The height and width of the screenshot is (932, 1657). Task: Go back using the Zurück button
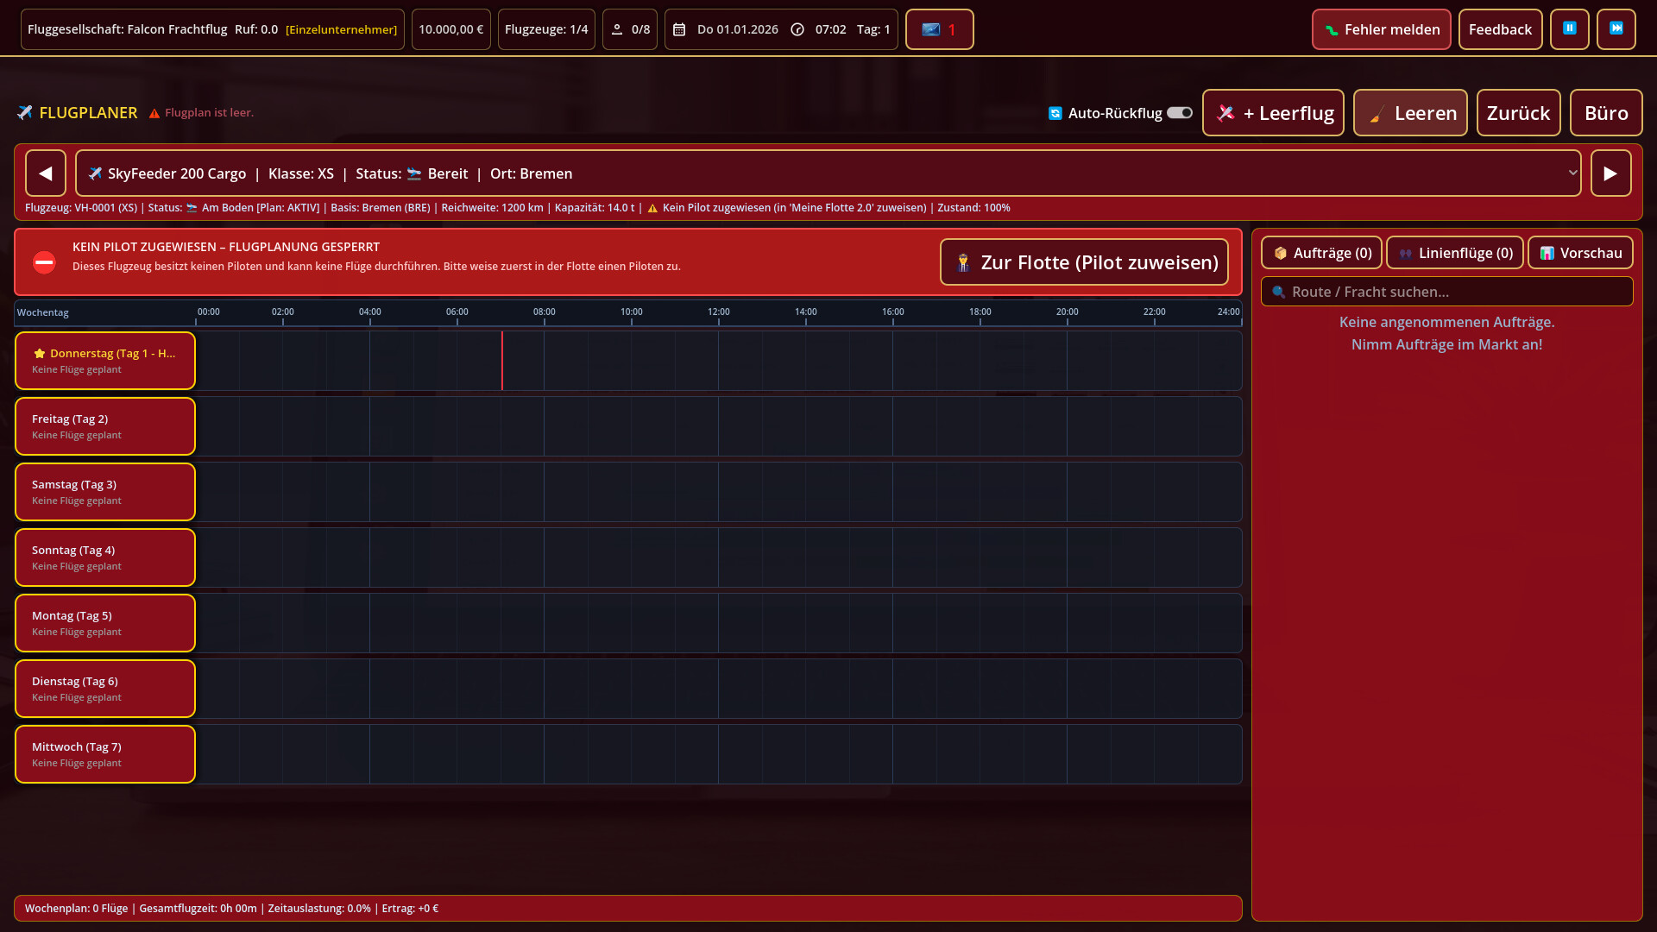pyautogui.click(x=1518, y=113)
